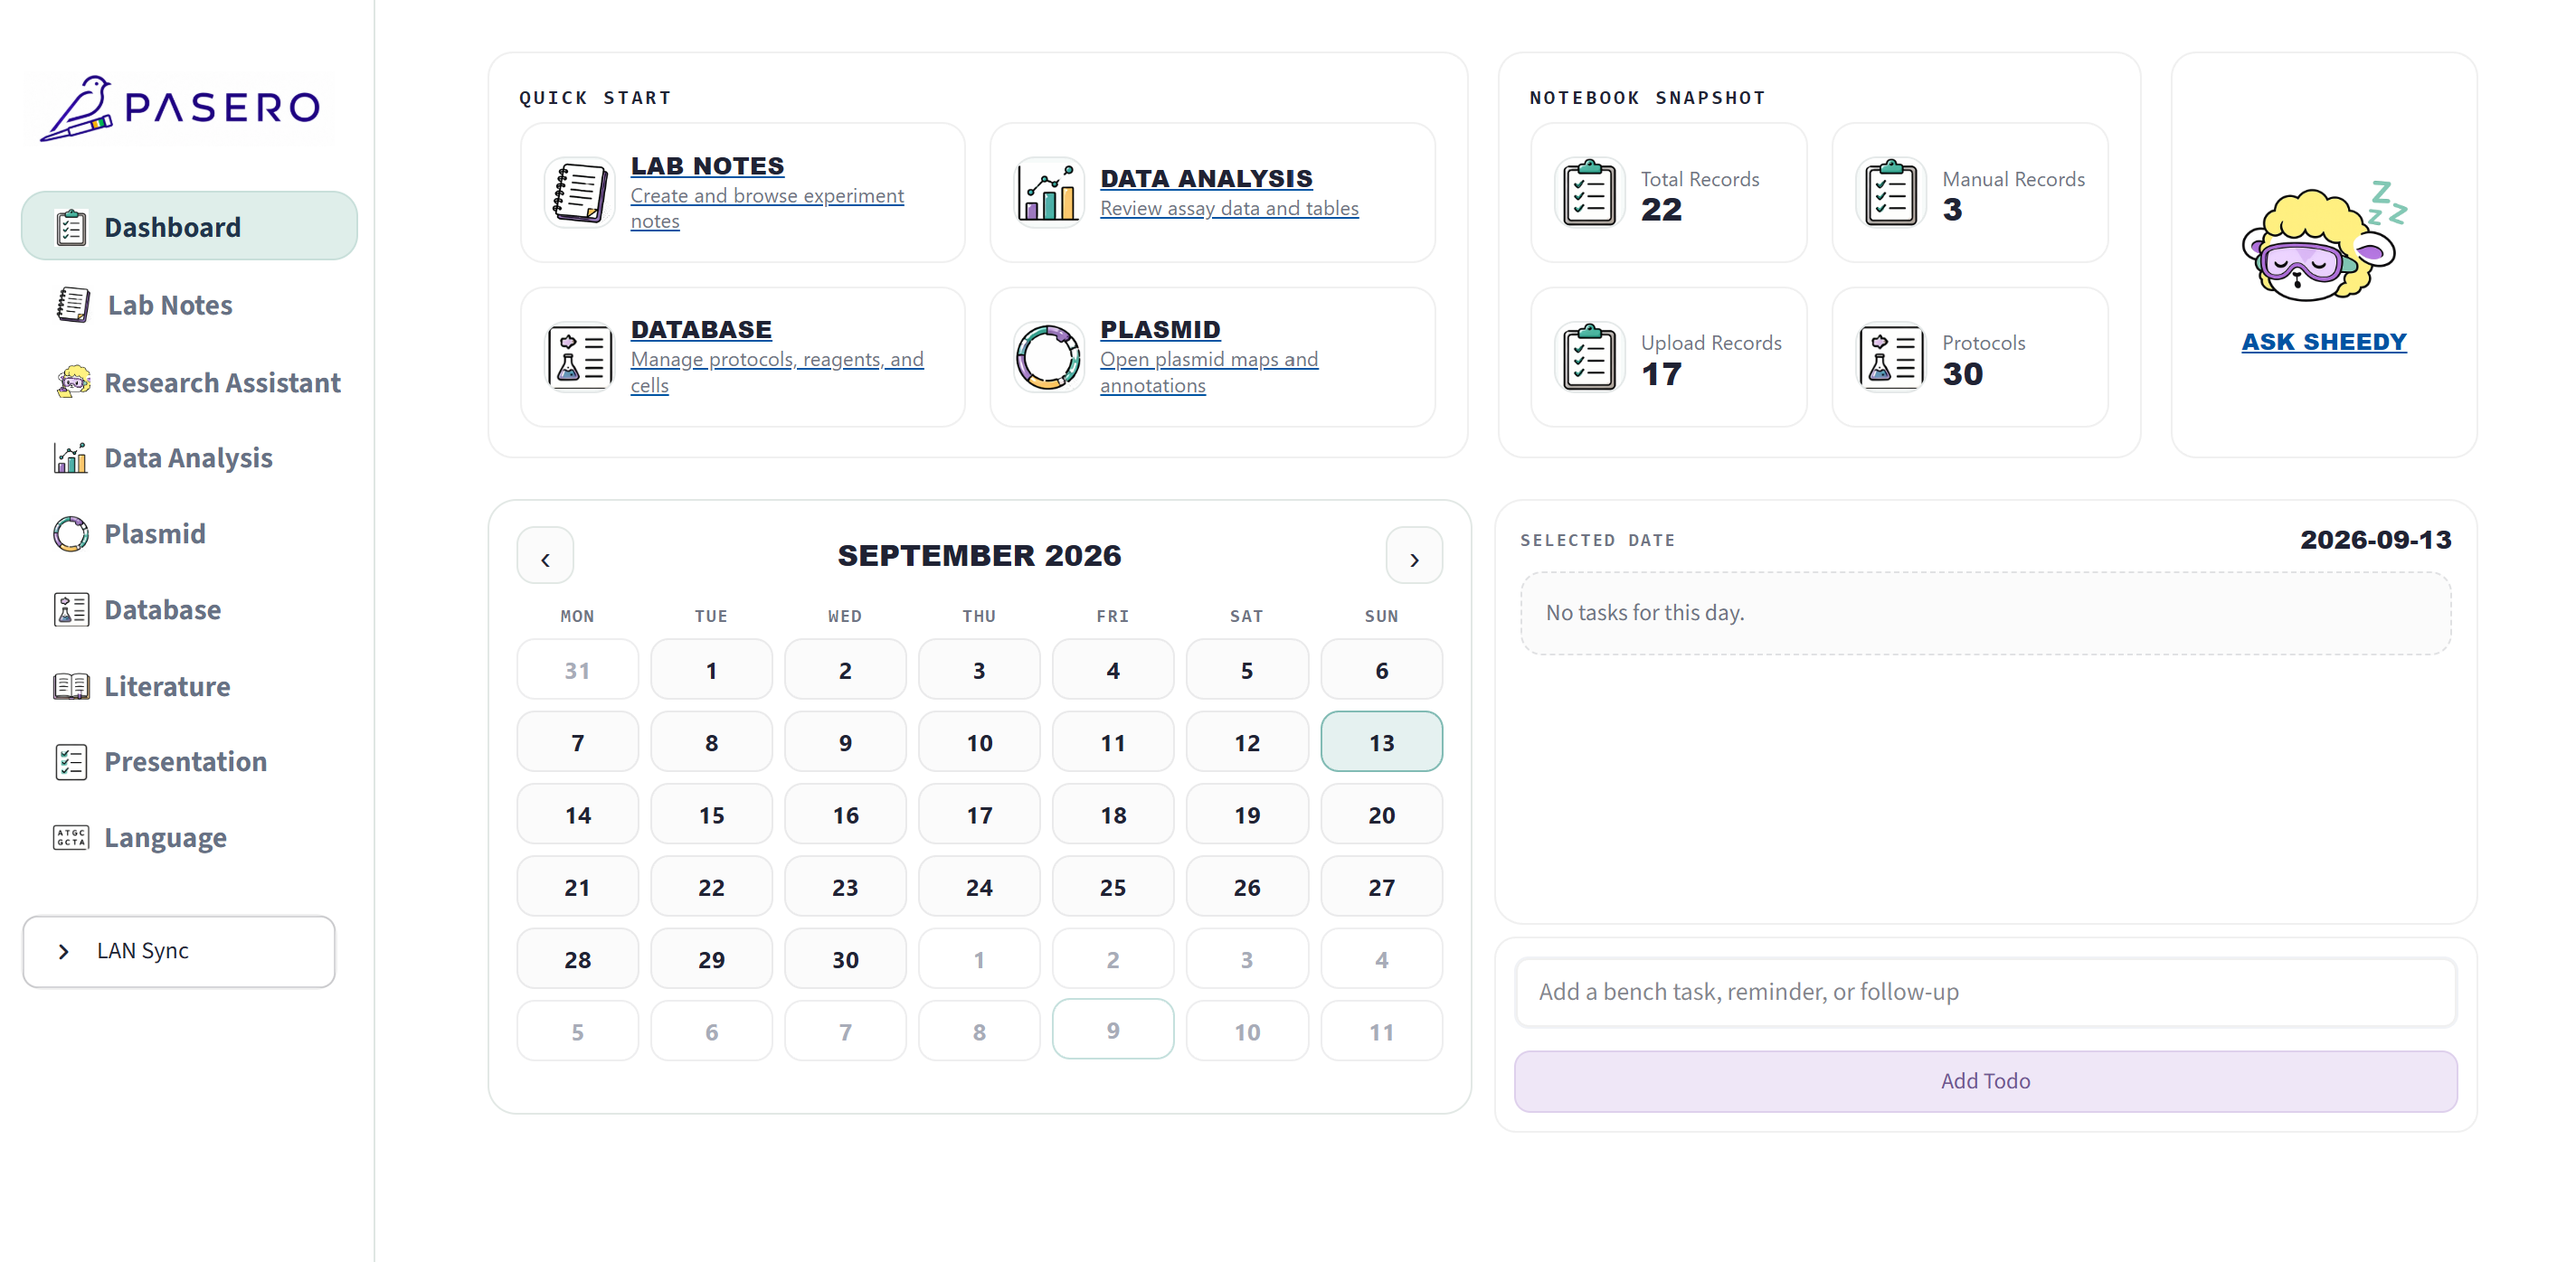The height and width of the screenshot is (1262, 2576).
Task: Open the DATA ANALYSIS quick start link
Action: pos(1206,179)
